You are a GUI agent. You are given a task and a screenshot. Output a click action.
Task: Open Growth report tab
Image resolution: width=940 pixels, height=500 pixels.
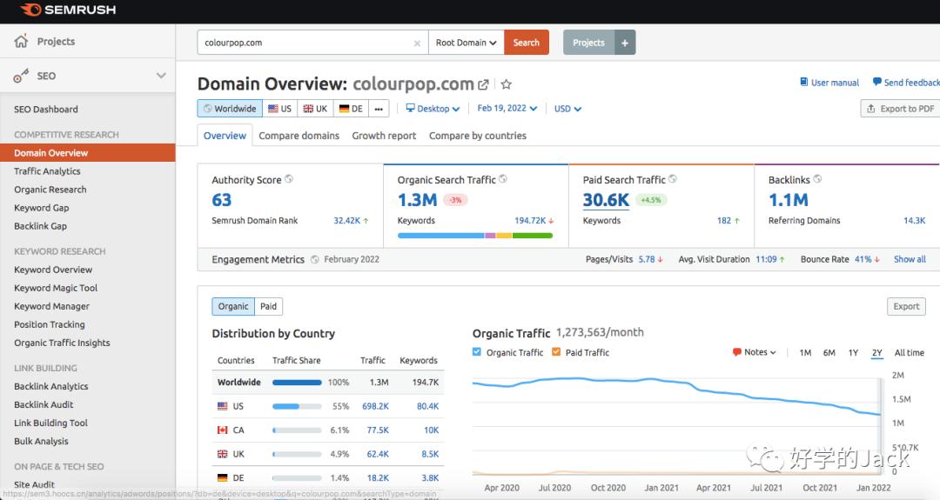[x=384, y=136]
